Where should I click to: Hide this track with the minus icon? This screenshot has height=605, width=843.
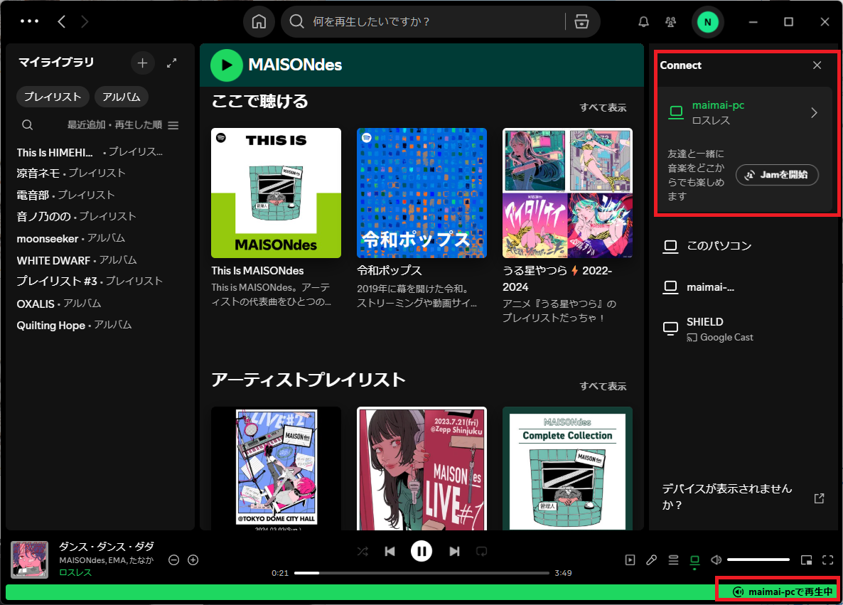(x=173, y=560)
